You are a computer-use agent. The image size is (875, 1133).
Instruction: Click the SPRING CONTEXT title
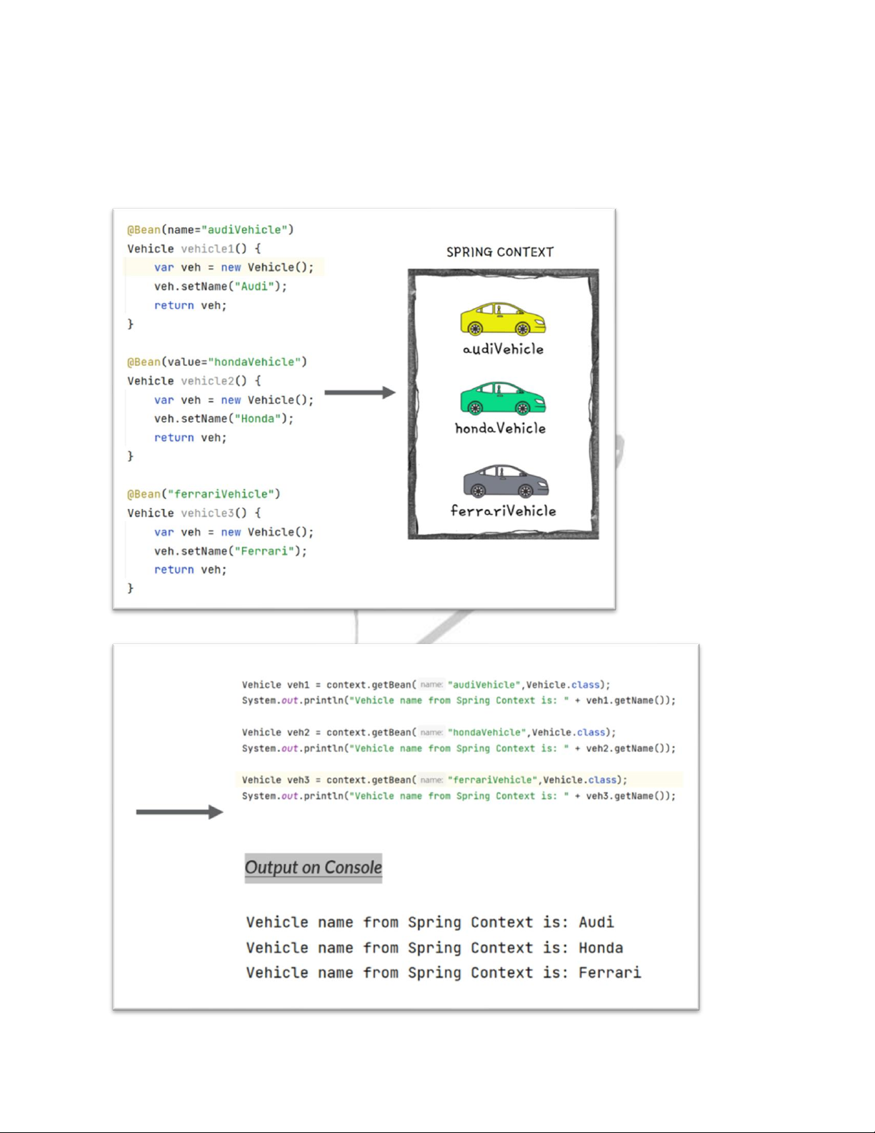point(500,252)
